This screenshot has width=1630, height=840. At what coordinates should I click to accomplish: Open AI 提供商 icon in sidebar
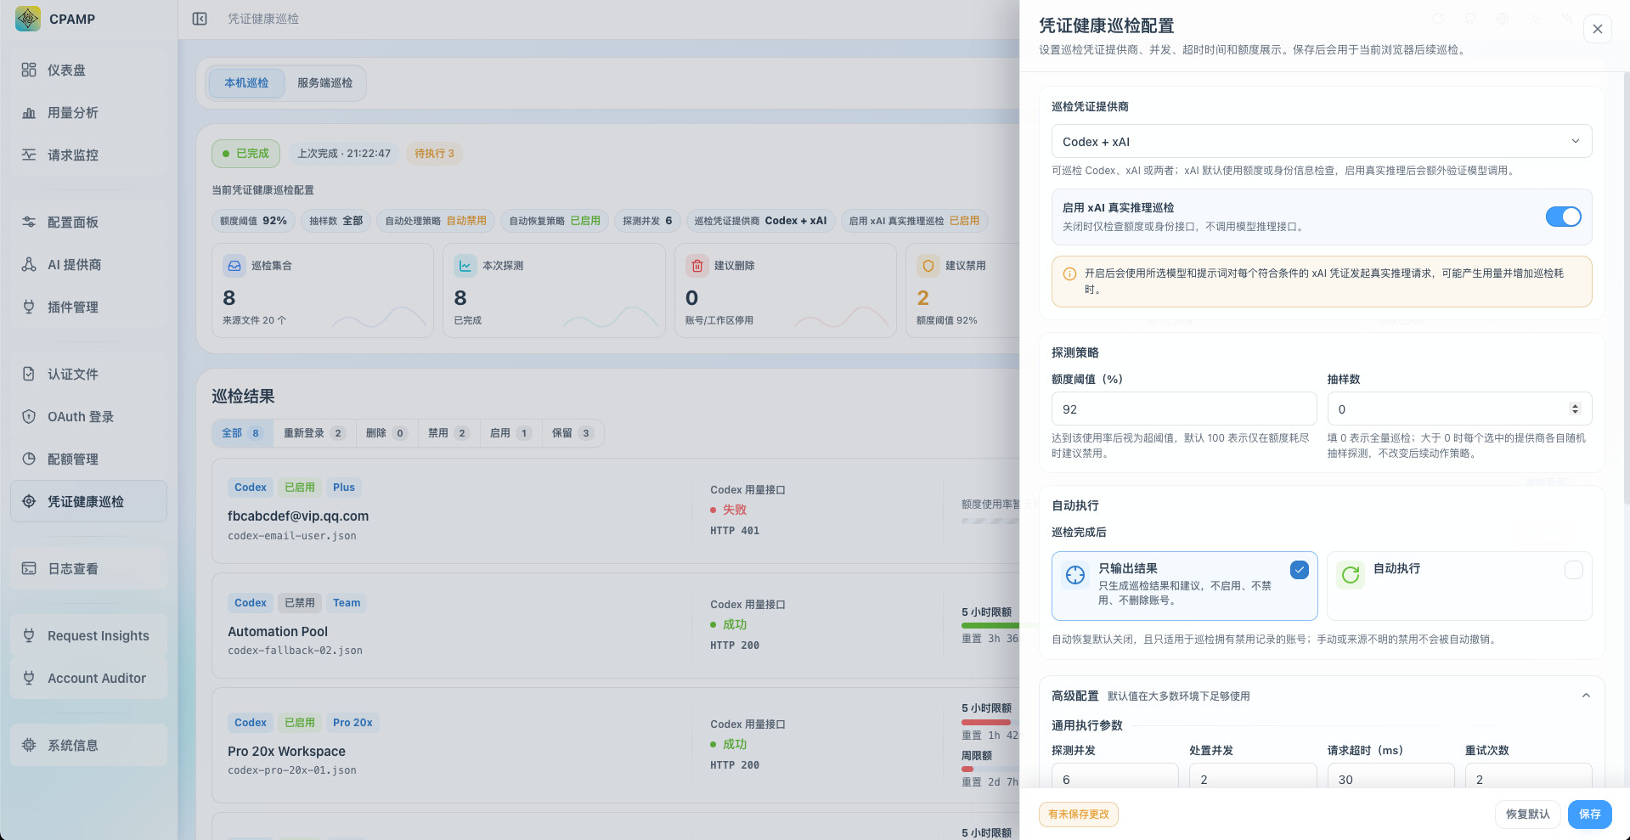point(29,264)
